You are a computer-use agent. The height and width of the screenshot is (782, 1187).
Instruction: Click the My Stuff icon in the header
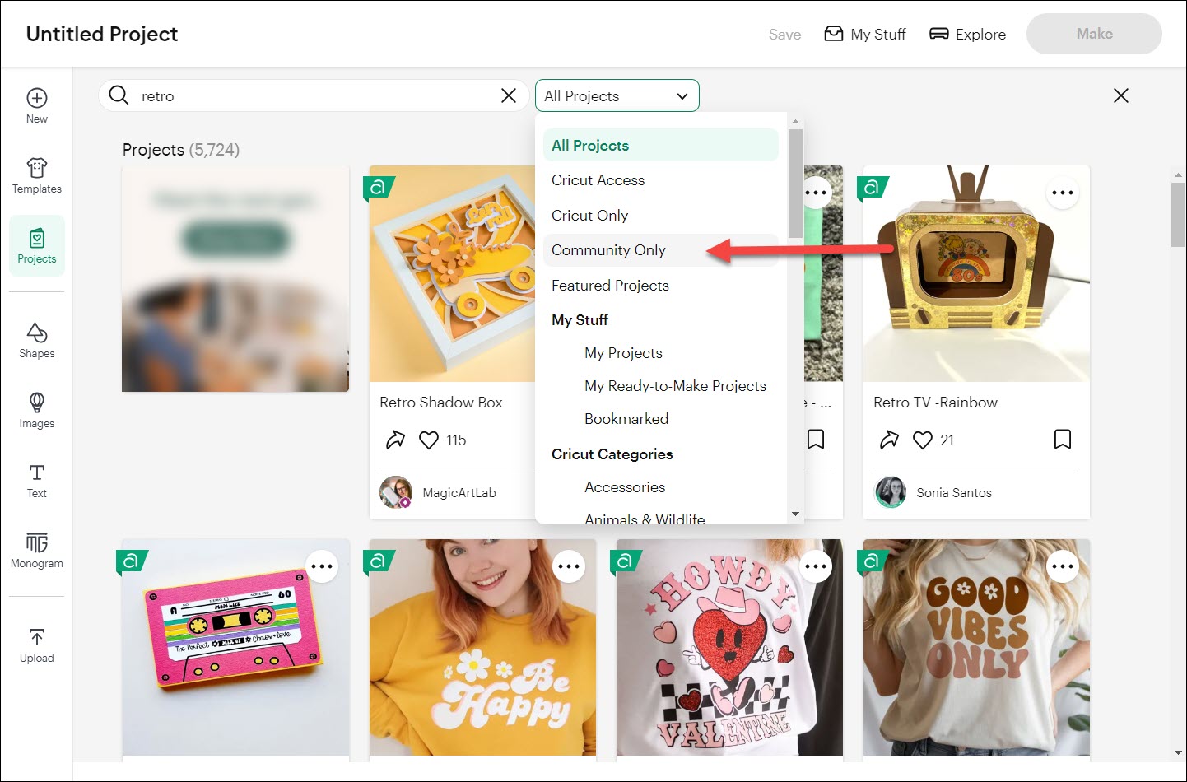(x=864, y=34)
